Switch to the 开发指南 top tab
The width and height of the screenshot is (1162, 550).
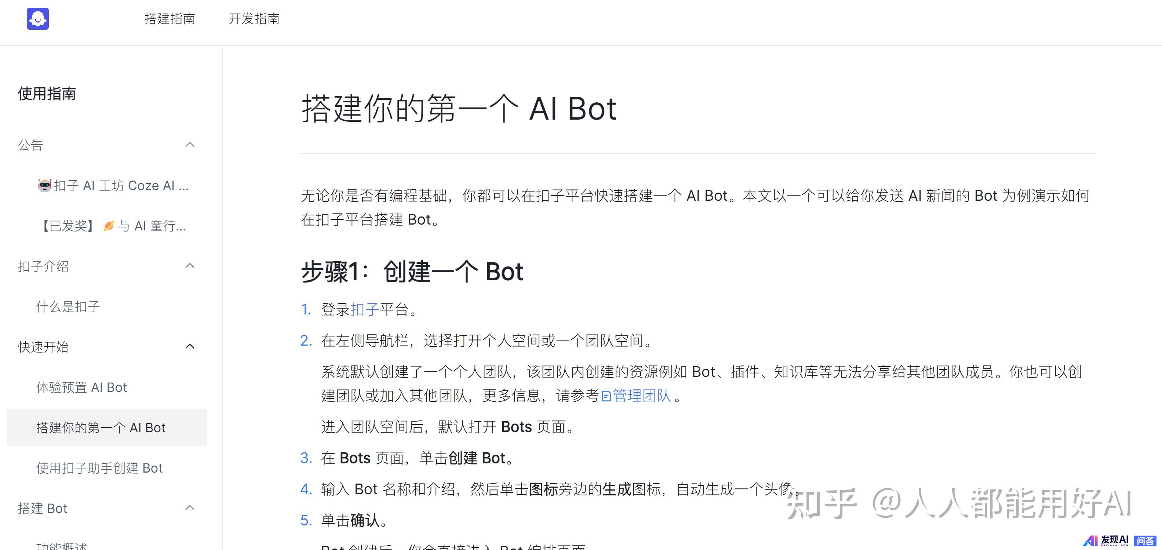(254, 19)
